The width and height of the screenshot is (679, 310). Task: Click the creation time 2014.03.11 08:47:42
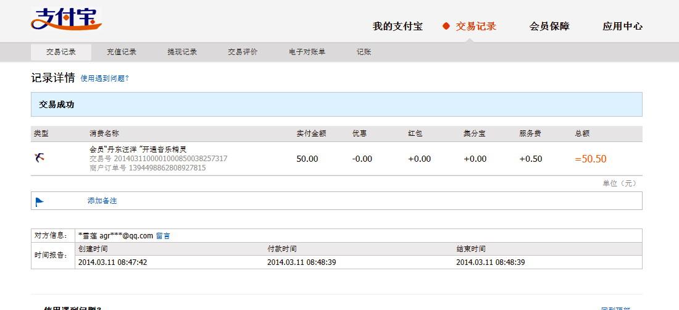(x=112, y=262)
